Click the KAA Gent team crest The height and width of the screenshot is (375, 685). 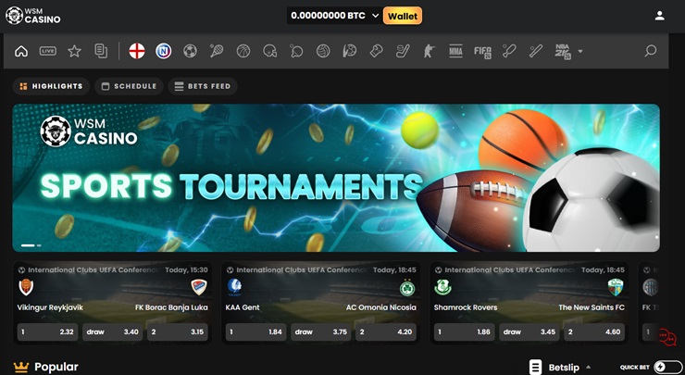tap(234, 286)
